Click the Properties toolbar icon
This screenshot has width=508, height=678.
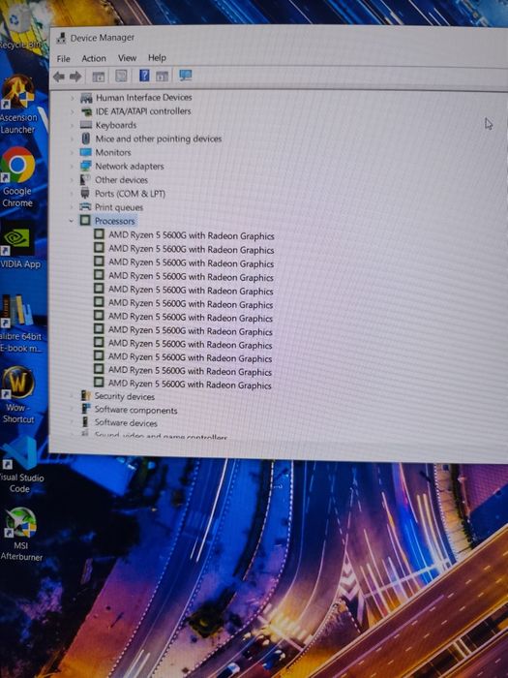point(121,77)
